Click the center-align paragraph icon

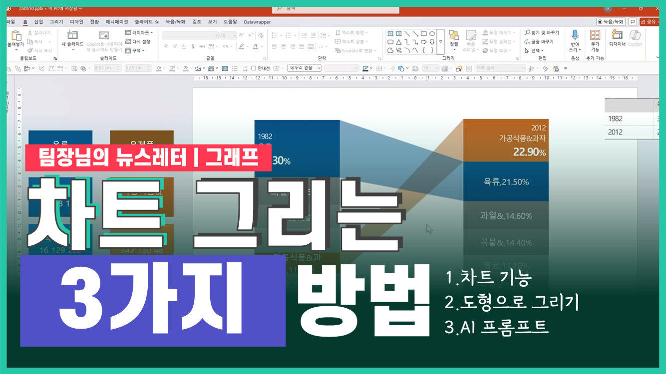coord(284,46)
